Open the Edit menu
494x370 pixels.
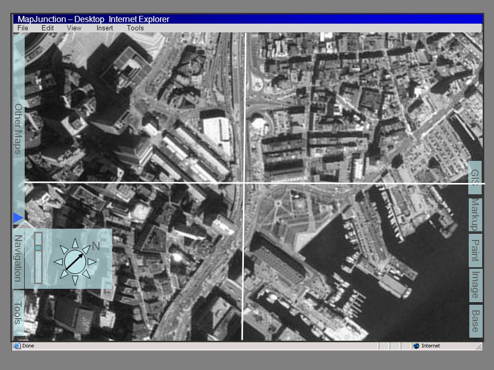pyautogui.click(x=47, y=28)
